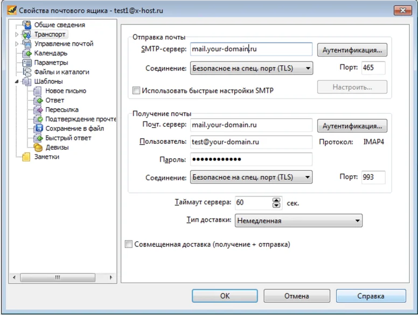
Task: Click the Файлы и каталоги icon
Action: pyautogui.click(x=26, y=72)
